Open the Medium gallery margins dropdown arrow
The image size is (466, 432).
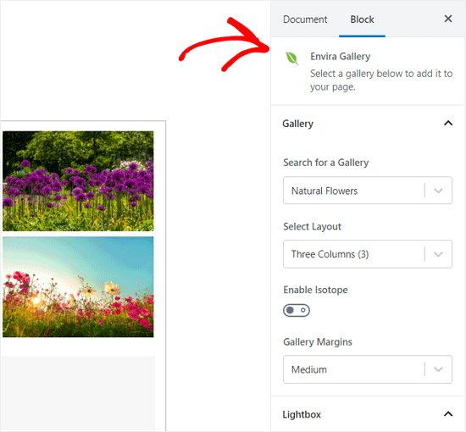click(438, 369)
